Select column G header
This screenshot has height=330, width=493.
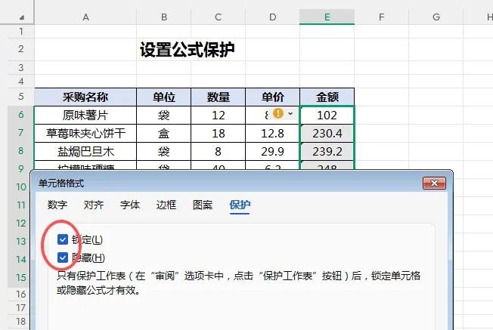[x=436, y=17]
